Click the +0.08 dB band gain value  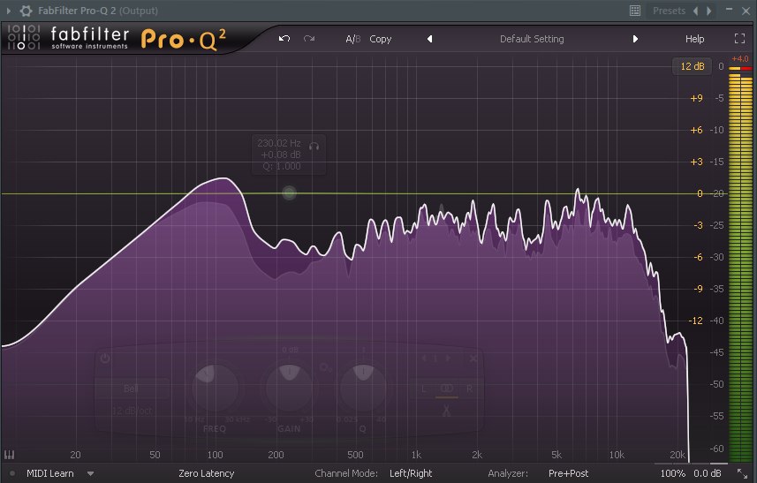281,155
